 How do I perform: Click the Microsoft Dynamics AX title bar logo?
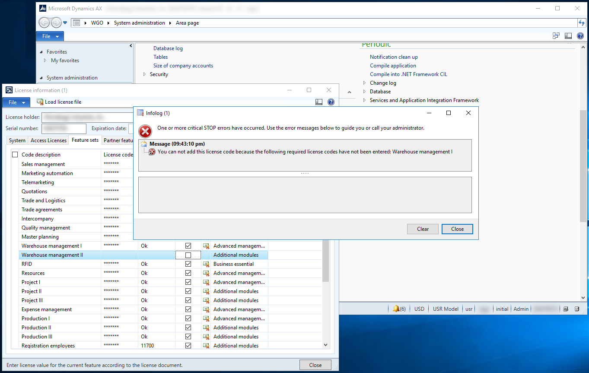[42, 8]
